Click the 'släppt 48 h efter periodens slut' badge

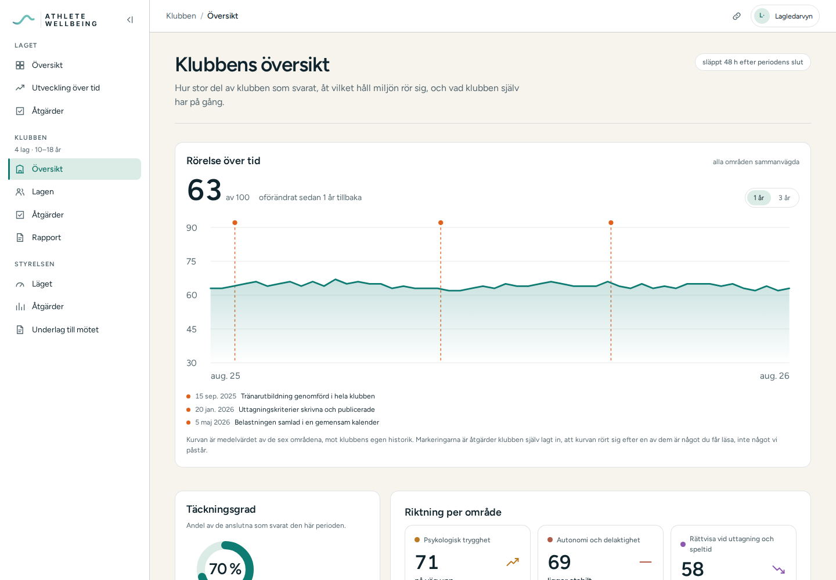click(x=752, y=62)
